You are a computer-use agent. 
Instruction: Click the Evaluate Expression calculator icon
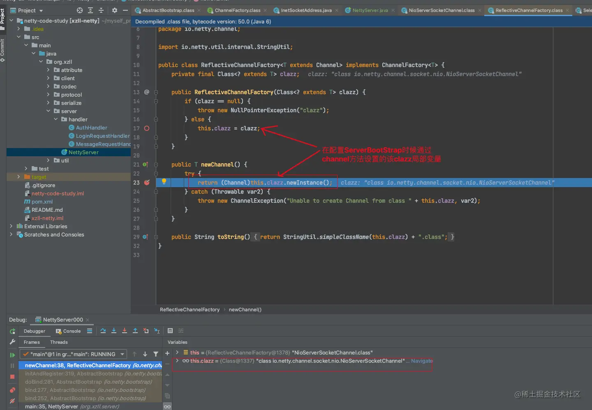pos(170,331)
